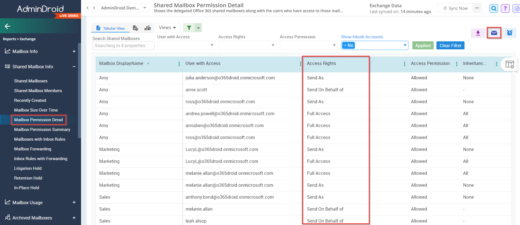The height and width of the screenshot is (225, 520).
Task: Click the Clear Filter button
Action: click(450, 45)
